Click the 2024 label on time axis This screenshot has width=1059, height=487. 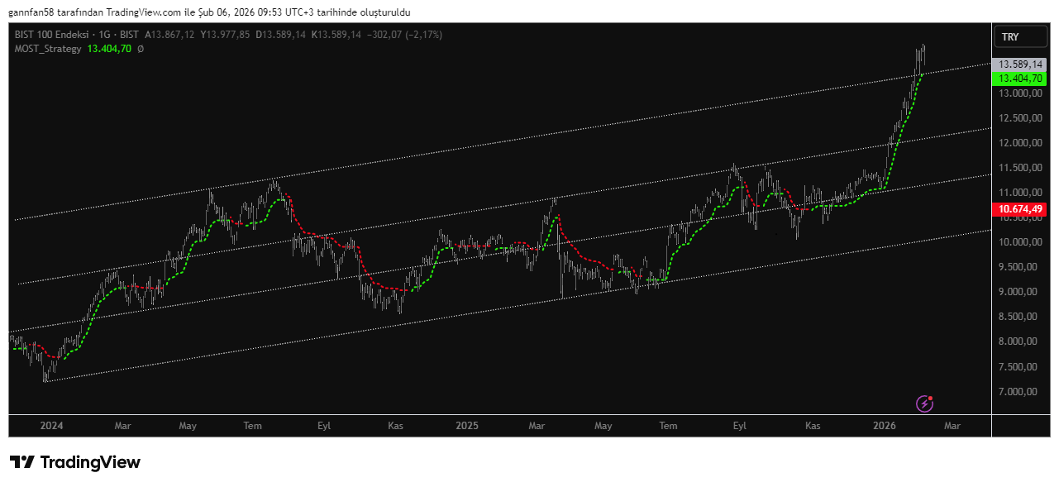coord(51,426)
